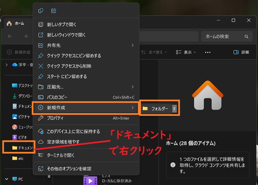The height and width of the screenshot is (185, 258).
Task: Choose 新しいウィンドウで開く menu entry
Action: pos(86,35)
